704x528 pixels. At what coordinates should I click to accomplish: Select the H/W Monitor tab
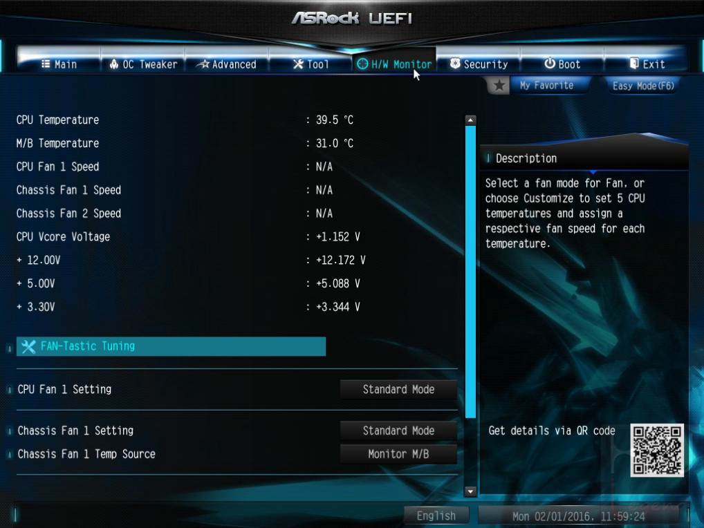click(x=394, y=64)
